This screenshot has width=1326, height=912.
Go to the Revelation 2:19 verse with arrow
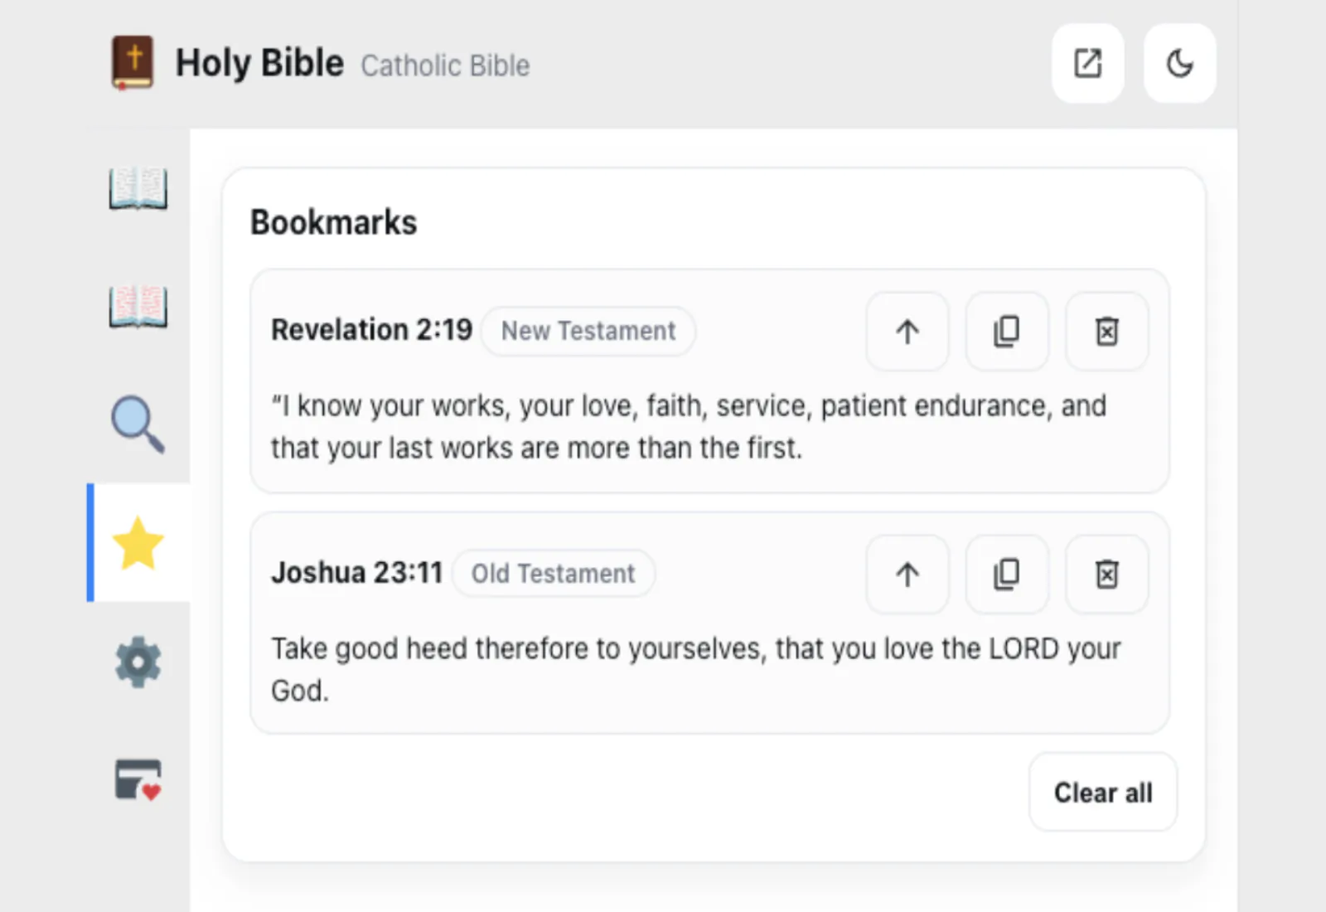click(x=907, y=332)
